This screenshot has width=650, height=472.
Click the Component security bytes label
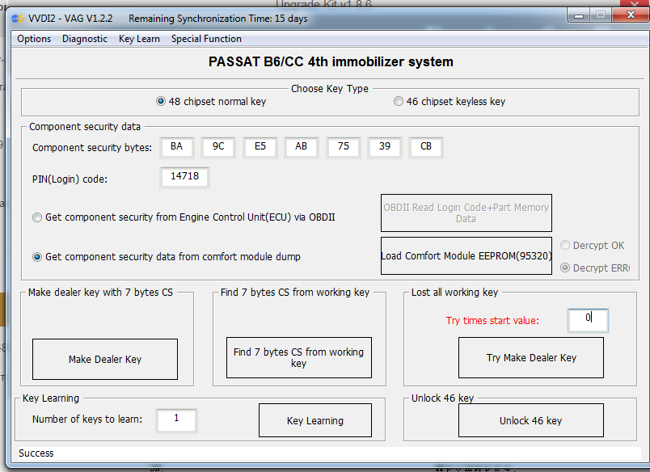92,148
